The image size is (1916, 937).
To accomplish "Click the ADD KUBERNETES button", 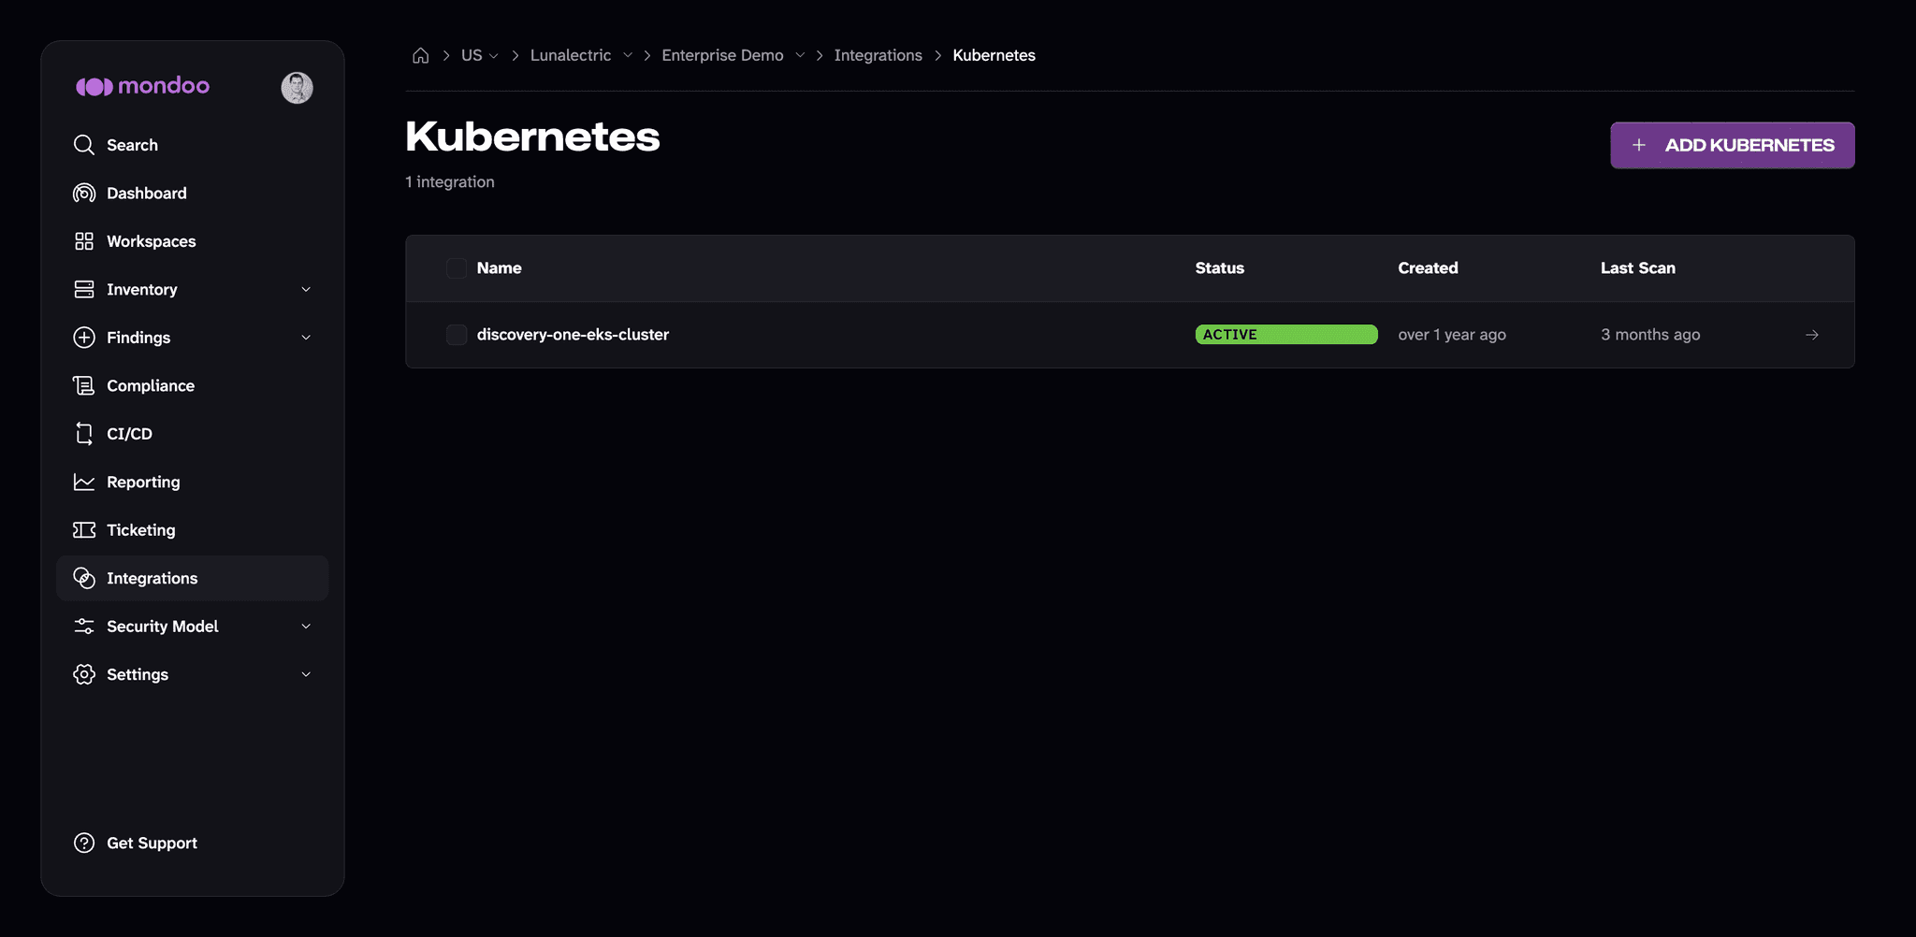I will (x=1732, y=145).
